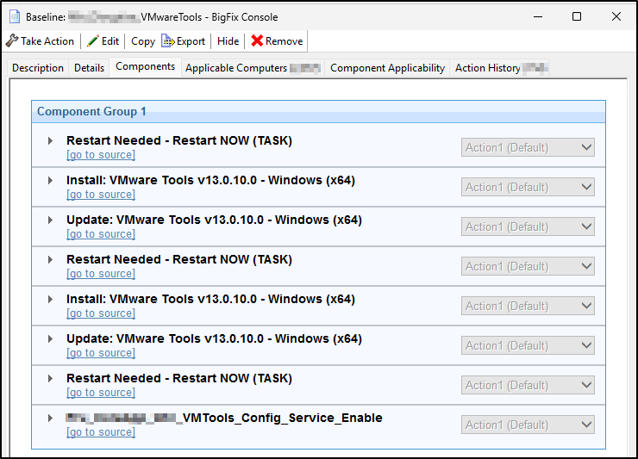Click the Edit pencil icon
This screenshot has height=459, width=638.
[x=92, y=40]
